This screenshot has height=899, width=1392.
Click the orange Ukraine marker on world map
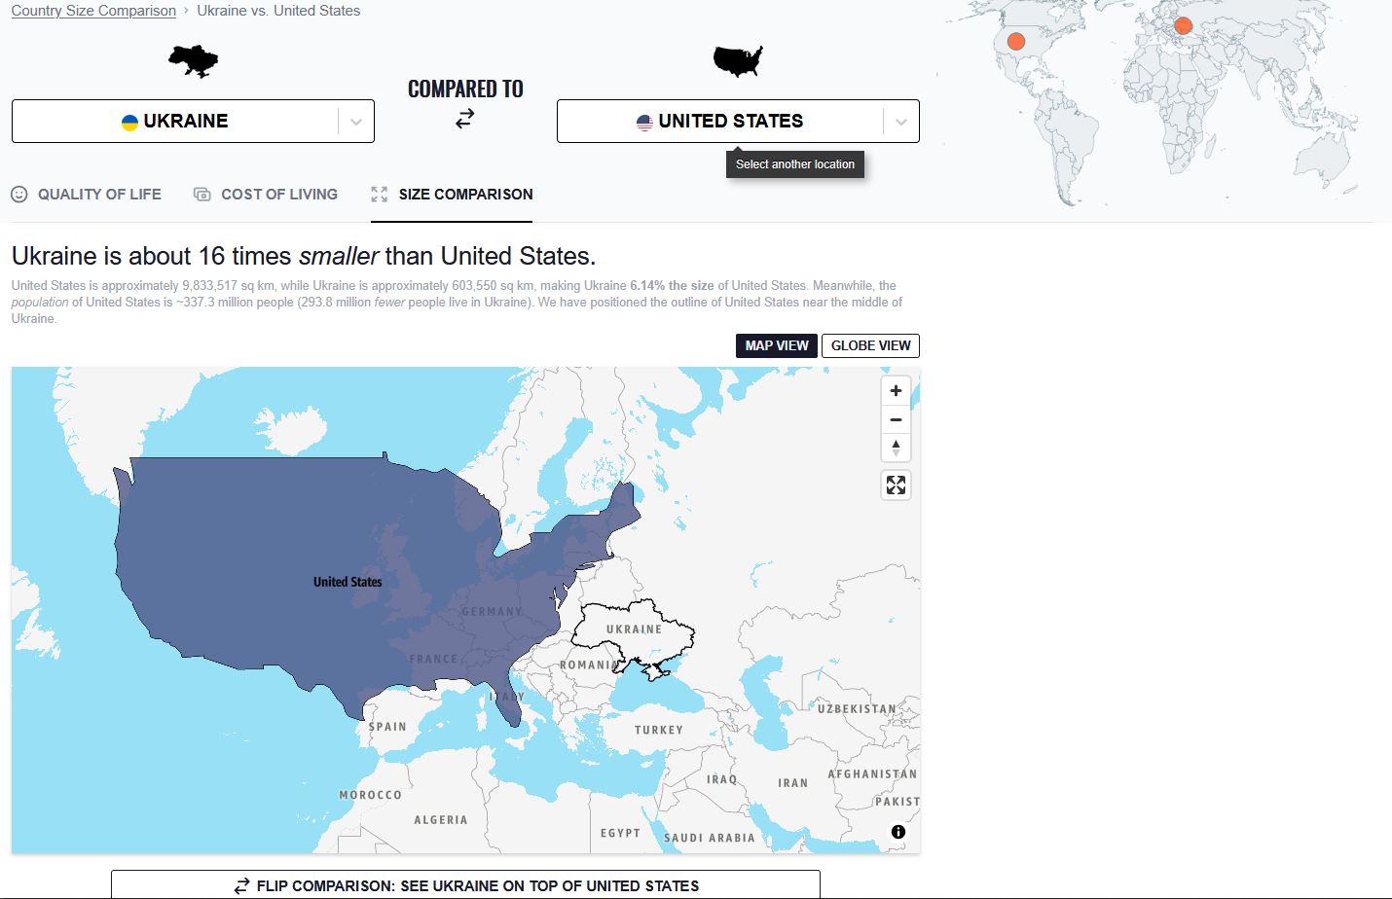pos(1183,26)
